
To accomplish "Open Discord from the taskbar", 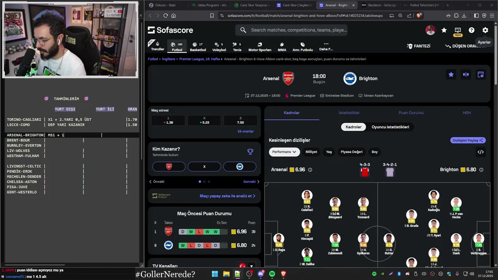I will point(261,274).
